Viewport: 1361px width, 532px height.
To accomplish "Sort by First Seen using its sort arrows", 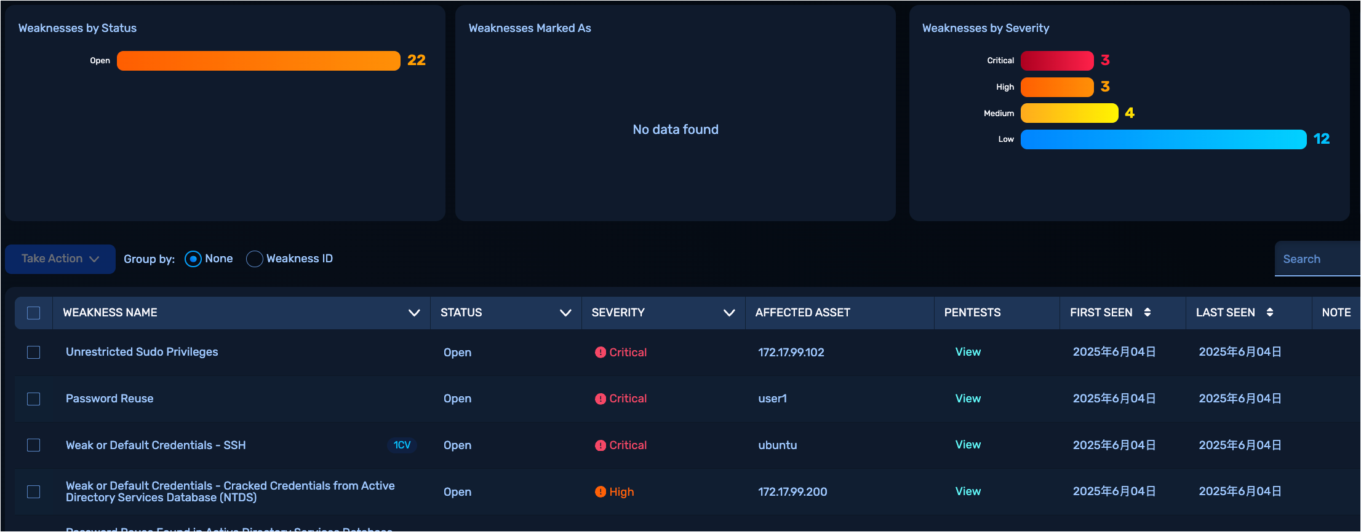I will coord(1147,312).
